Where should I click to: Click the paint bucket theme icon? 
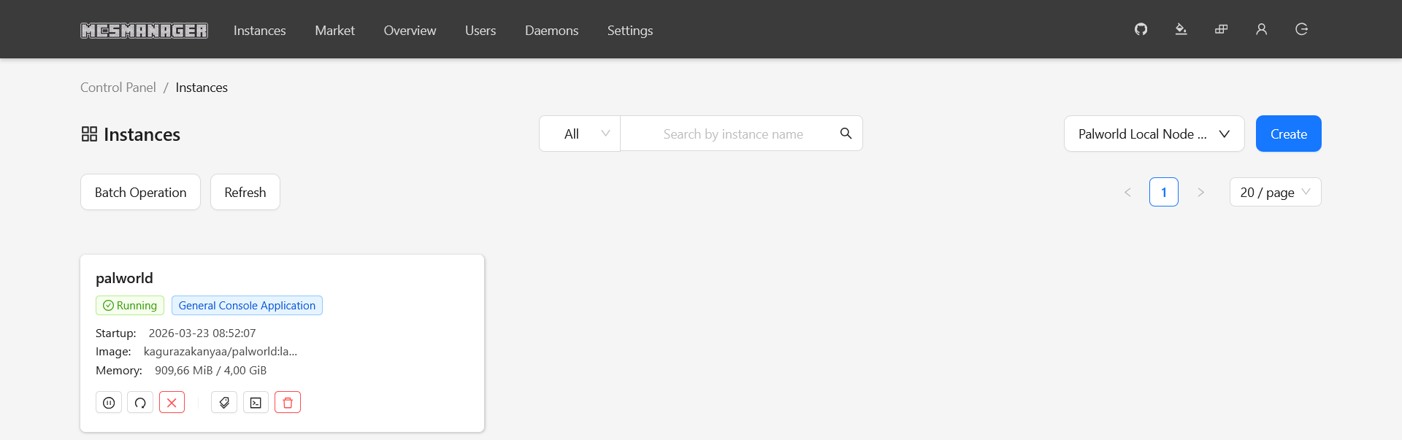coord(1181,29)
